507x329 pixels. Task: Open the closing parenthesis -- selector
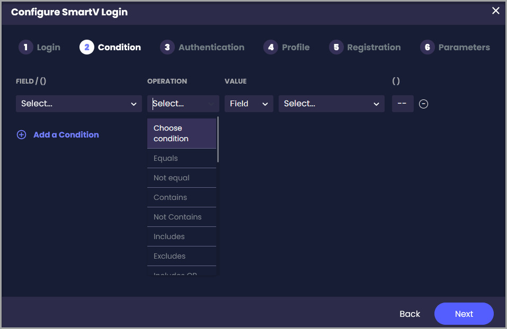coord(403,104)
